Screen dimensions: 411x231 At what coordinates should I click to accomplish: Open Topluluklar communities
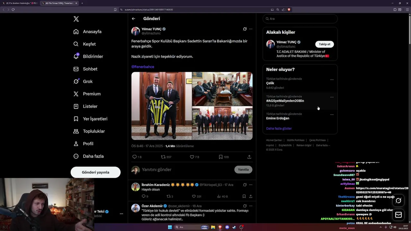pos(89,131)
